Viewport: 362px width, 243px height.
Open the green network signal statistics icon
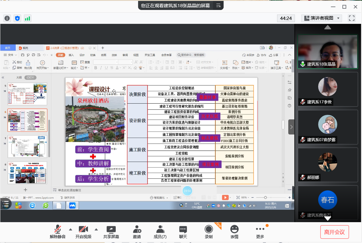click(x=27, y=18)
